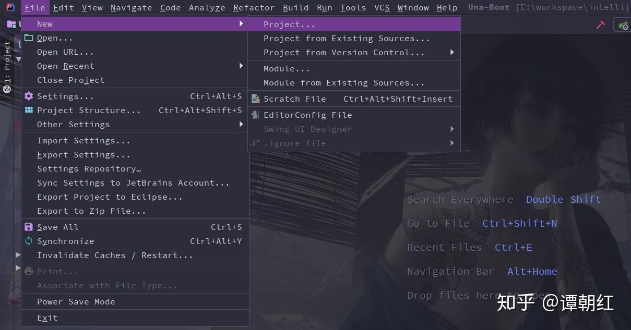
Task: Click the Scratch File icon in New submenu
Action: 255,99
